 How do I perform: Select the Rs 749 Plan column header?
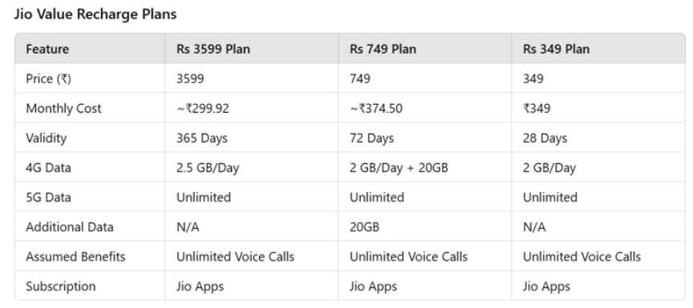pos(383,49)
